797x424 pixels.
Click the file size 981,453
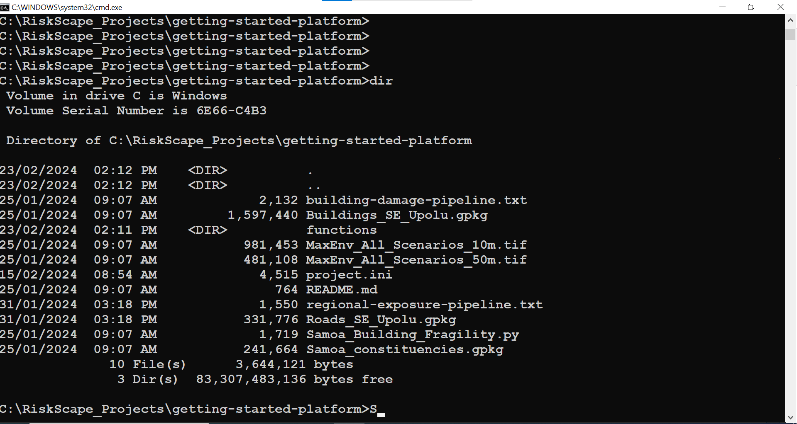tap(271, 245)
